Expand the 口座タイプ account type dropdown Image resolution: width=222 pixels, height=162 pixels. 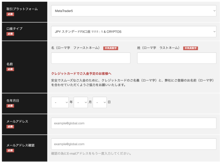(x=133, y=32)
